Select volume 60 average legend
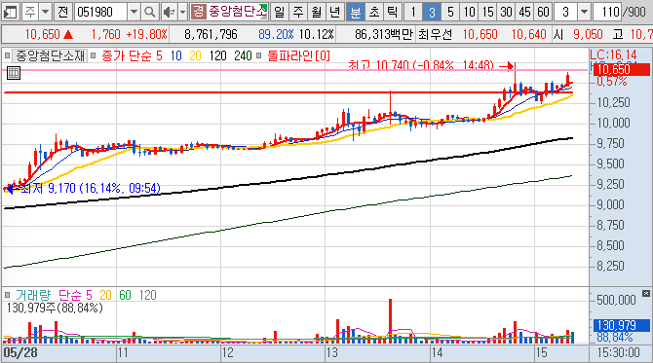Screen dimensions: 653x363 [x=125, y=295]
